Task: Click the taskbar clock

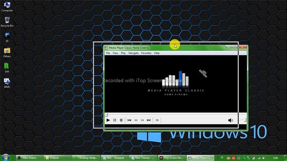Action: point(275,158)
